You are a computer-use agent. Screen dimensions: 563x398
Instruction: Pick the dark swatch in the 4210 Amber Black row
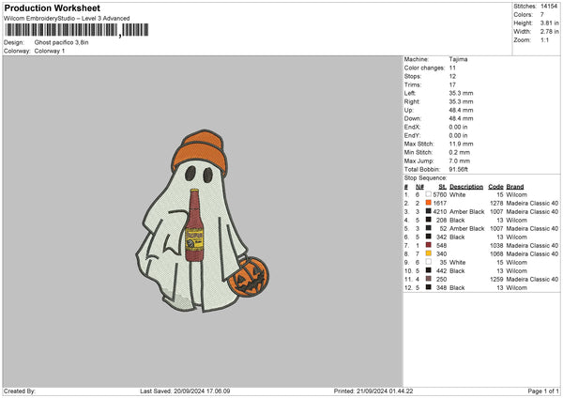pos(429,211)
